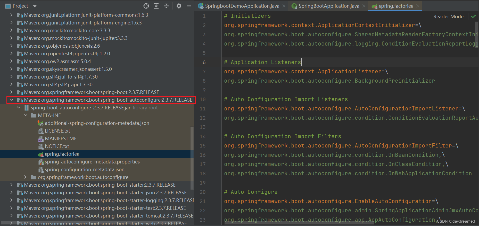Click the '# Initializers' comment on line 1
This screenshot has height=226, width=479.
247,16
